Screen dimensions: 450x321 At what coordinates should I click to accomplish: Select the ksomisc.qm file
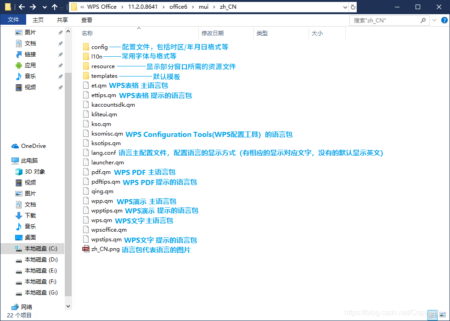pos(107,134)
